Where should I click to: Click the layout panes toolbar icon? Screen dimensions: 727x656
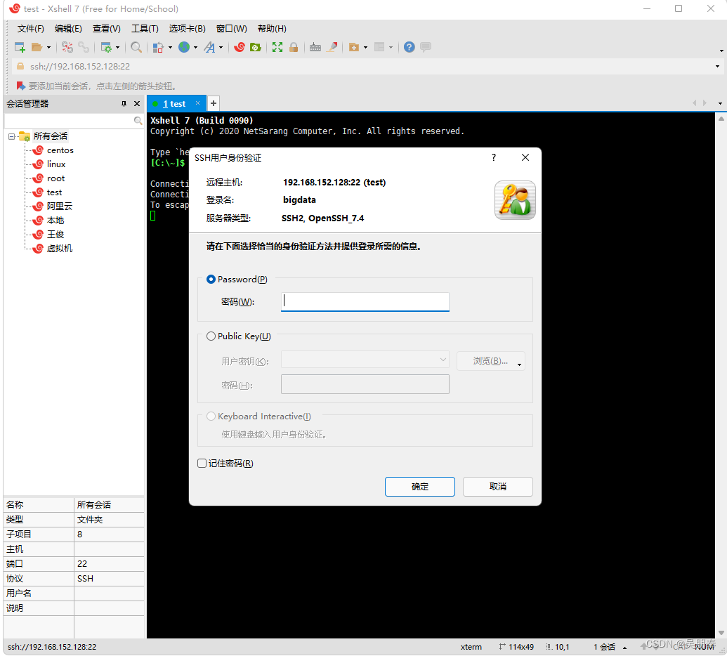(379, 47)
